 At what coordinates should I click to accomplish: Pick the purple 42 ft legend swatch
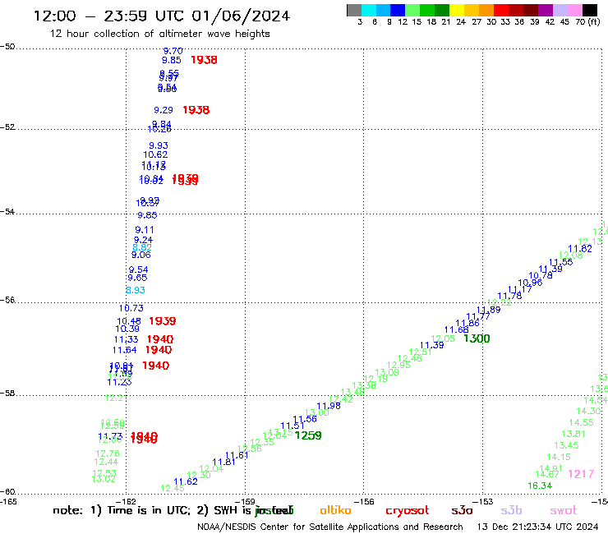tap(546, 10)
